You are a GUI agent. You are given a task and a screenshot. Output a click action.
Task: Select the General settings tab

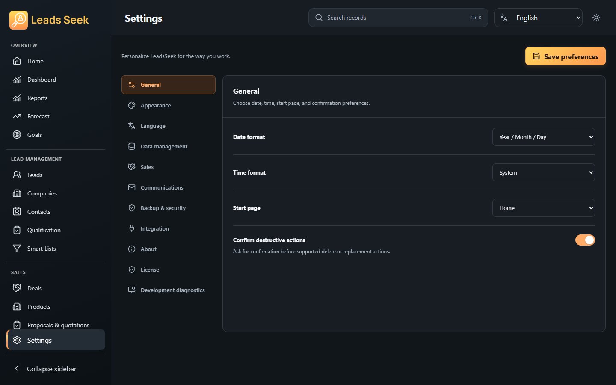point(169,85)
